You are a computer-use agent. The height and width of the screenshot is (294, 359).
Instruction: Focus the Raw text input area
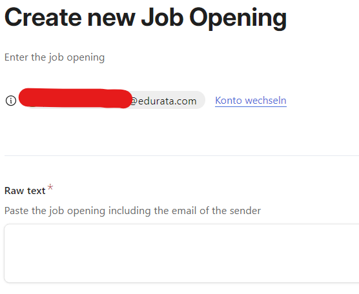pyautogui.click(x=181, y=253)
